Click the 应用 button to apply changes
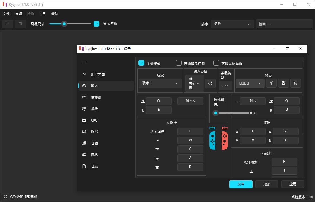This screenshot has height=202, width=315. [x=293, y=184]
